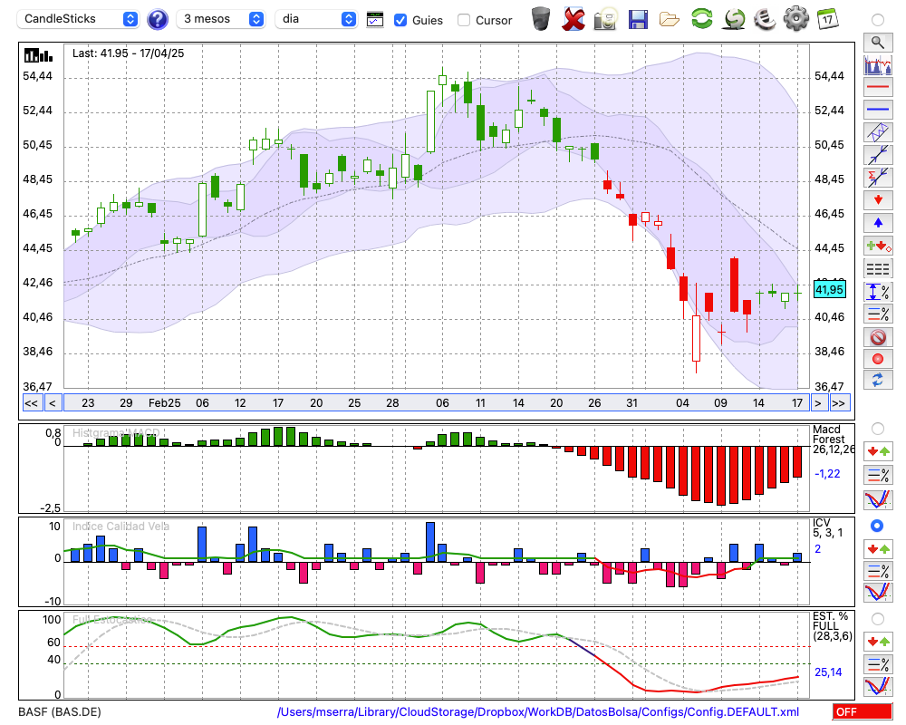Screen dimensions: 906x725
Task: Click the green dollar refresh icon
Action: click(x=734, y=19)
